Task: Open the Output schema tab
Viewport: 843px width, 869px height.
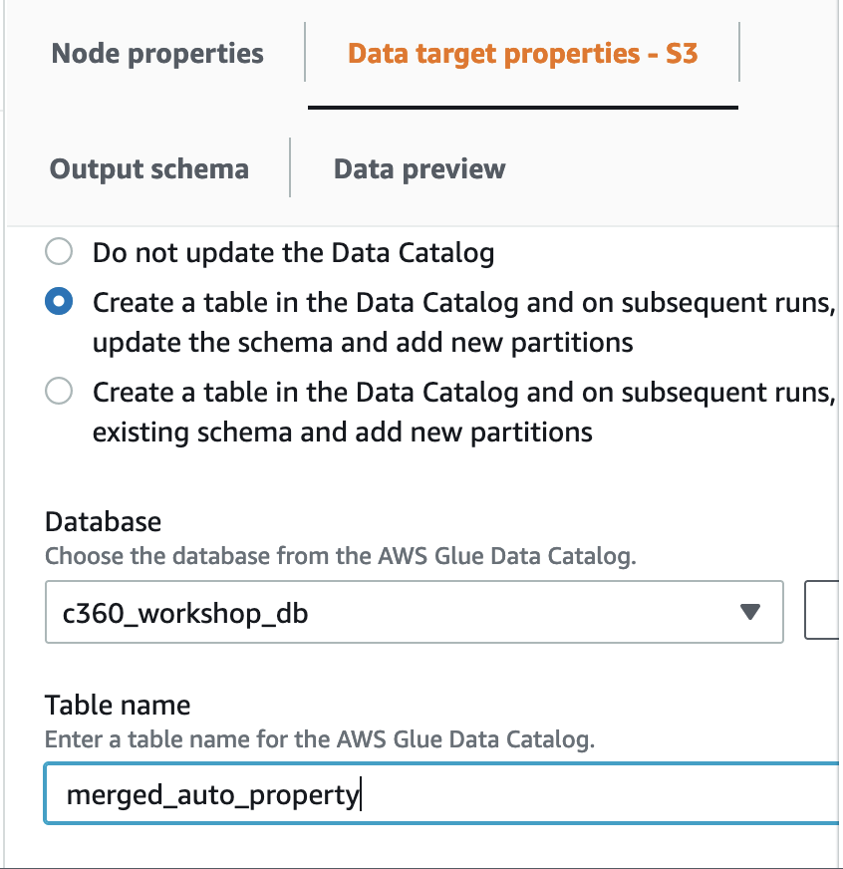Action: click(x=149, y=168)
